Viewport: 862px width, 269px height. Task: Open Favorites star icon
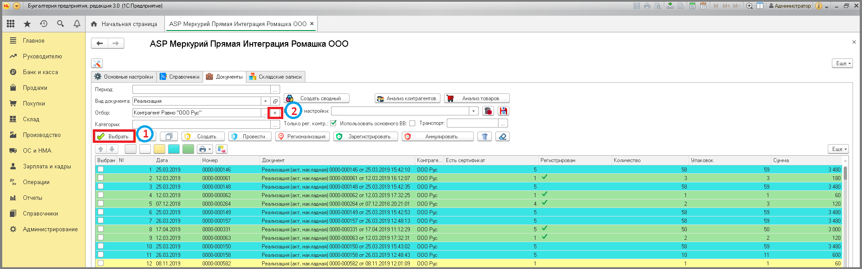(27, 24)
